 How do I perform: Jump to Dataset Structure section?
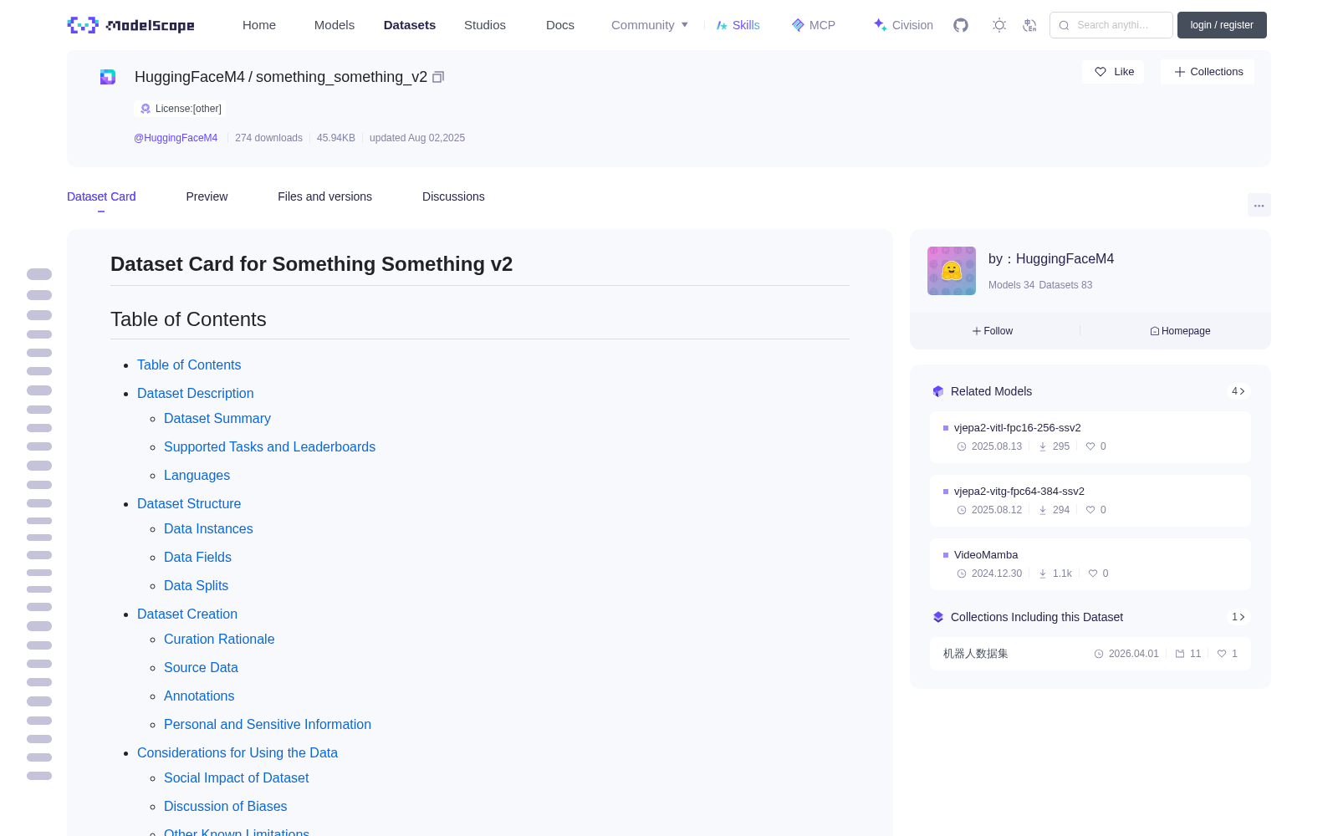(189, 503)
